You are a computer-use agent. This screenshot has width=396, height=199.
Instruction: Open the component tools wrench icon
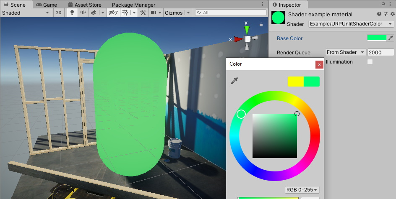(143, 13)
